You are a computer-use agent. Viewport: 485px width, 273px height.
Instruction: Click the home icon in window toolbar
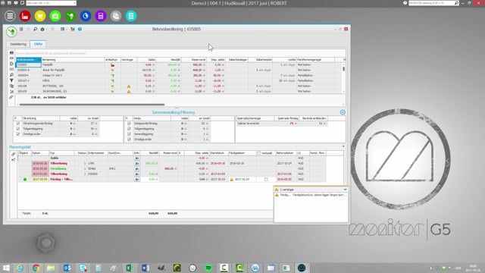[42, 29]
